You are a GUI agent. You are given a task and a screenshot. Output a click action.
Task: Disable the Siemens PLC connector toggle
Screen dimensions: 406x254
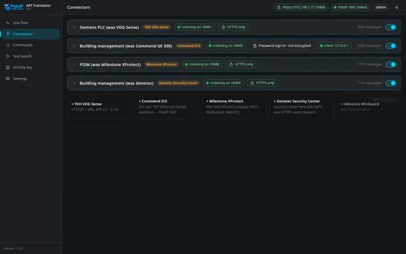pos(390,27)
